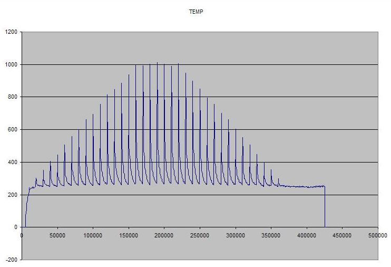Click the 600 vertical axis label
391x267 pixels.
(x=13, y=130)
